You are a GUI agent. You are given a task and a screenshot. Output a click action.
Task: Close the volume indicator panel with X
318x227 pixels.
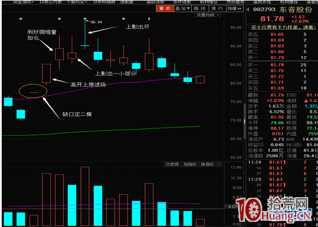(x=219, y=164)
